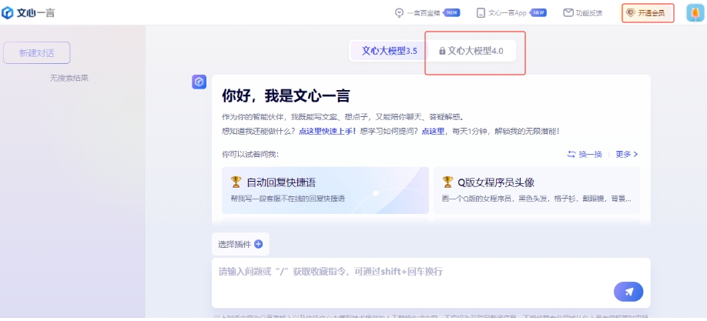Screen dimensions: 707x321
Task: Click the paper-plane send button
Action: (x=628, y=292)
